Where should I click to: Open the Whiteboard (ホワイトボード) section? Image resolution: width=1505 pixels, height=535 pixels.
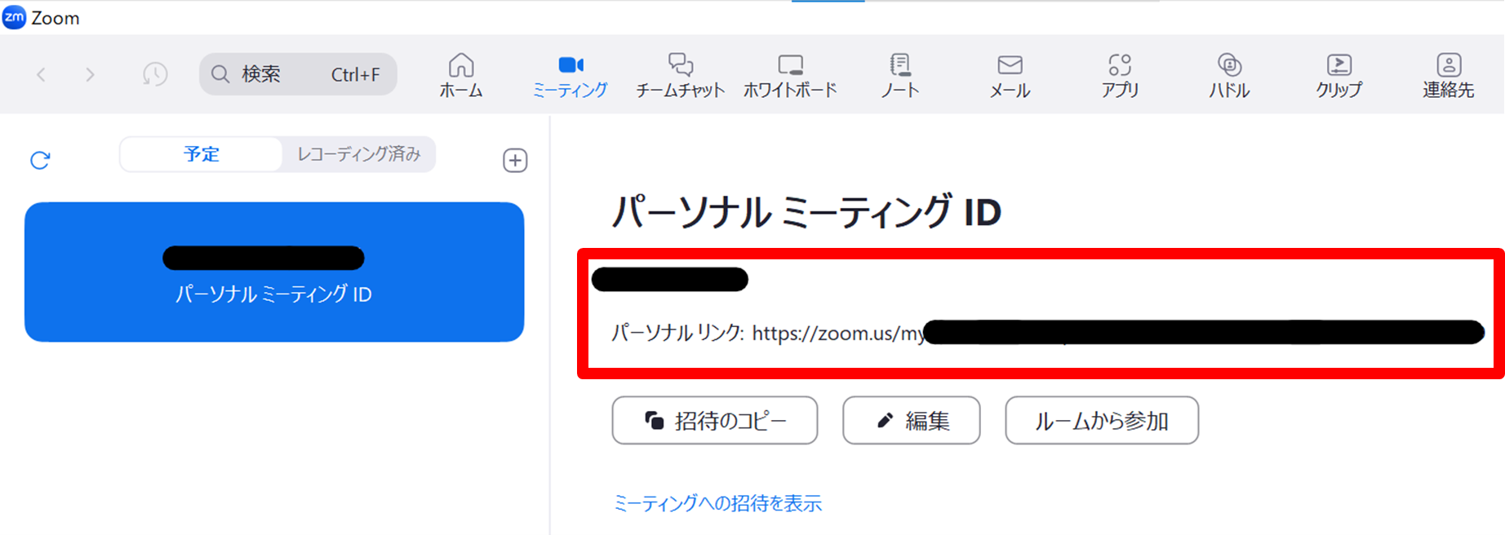pos(790,76)
